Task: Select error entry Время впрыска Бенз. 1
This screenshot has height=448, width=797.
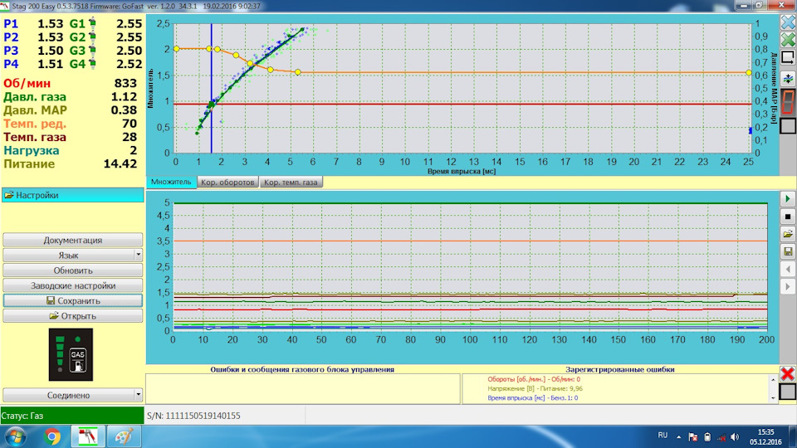Action: (x=532, y=397)
